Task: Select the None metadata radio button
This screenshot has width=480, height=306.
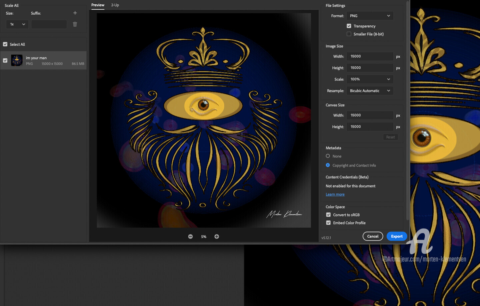Action: tap(328, 156)
